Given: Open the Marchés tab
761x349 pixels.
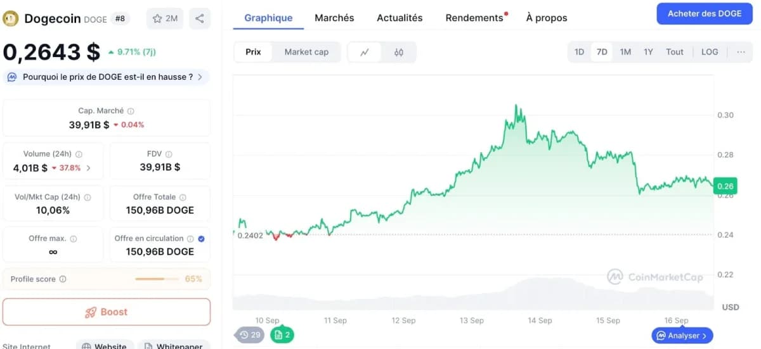Looking at the screenshot, I should pos(334,18).
